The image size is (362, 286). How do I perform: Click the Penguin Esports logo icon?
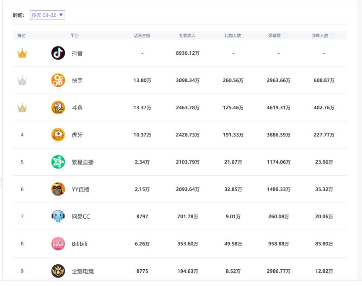[58, 271]
